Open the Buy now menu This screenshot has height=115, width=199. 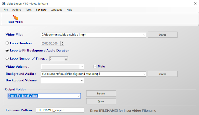point(41,10)
